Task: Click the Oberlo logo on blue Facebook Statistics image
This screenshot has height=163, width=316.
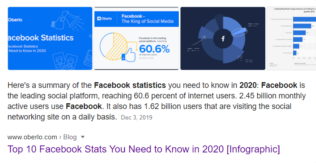Action: [15, 20]
